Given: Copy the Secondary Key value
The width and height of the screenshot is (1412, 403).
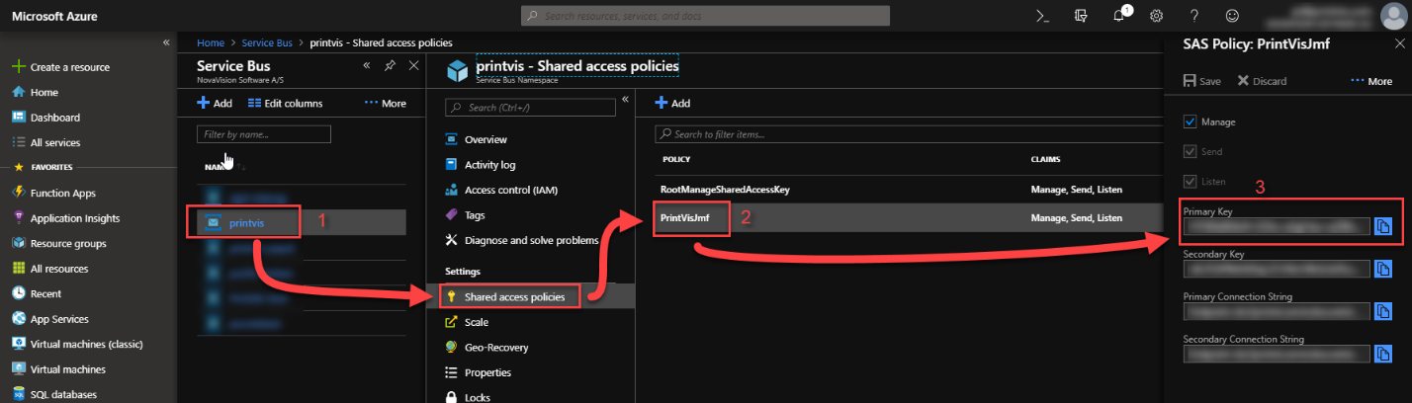Looking at the screenshot, I should 1383,269.
